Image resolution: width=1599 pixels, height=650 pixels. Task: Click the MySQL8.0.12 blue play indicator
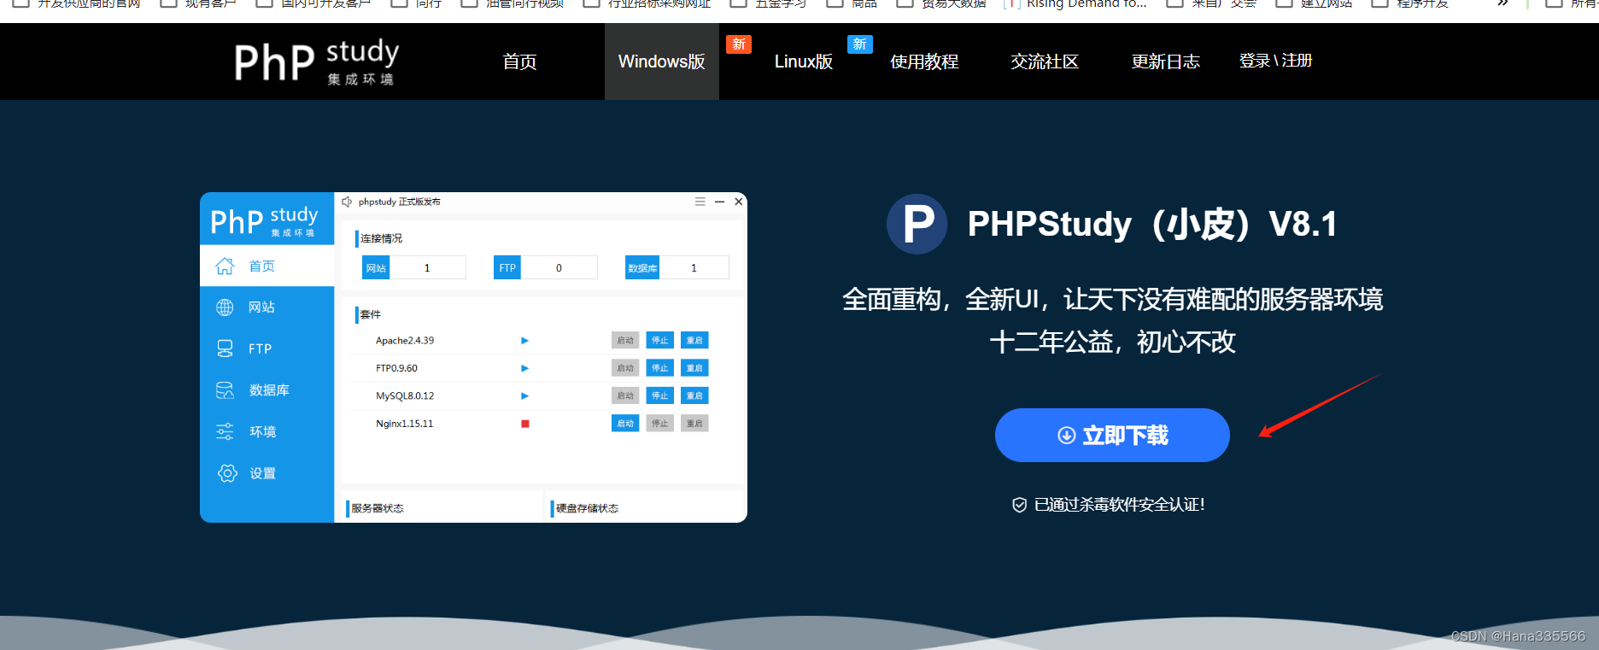[x=524, y=396]
